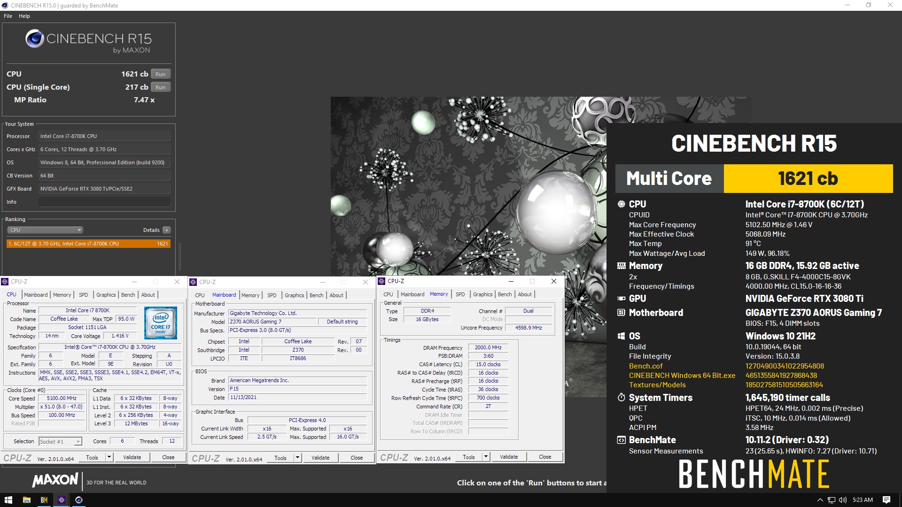Open SPD tab in first CPU-Z window
902x507 pixels.
[x=84, y=295]
